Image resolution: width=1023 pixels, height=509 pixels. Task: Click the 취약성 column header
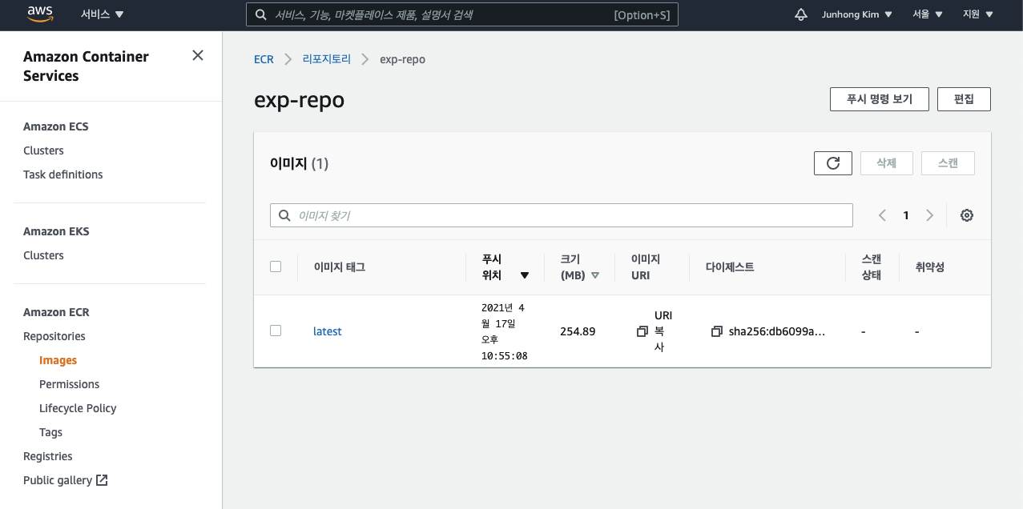coord(929,267)
